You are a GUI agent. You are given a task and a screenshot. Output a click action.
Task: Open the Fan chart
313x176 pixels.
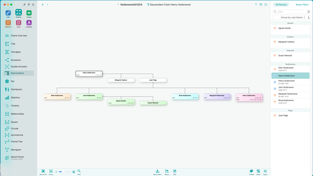[18, 81]
